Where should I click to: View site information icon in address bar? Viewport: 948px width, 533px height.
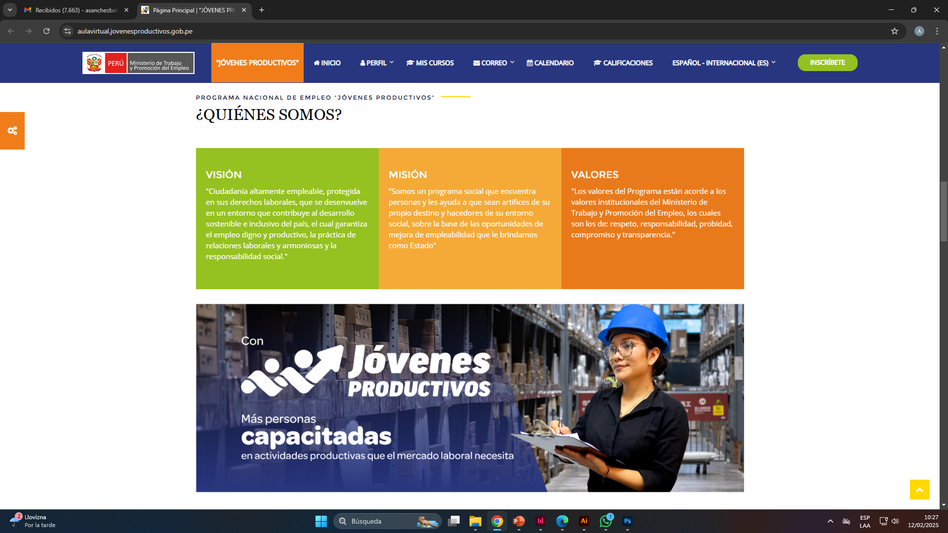[68, 31]
